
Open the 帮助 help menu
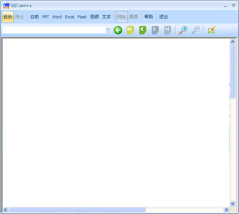148,17
